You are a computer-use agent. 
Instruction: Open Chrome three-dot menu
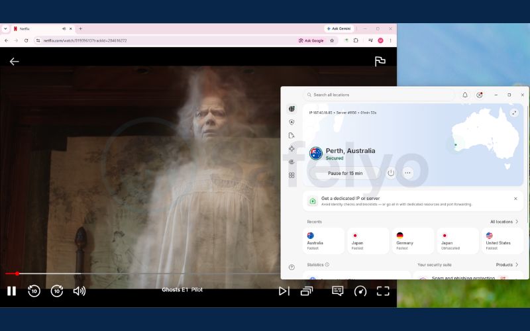coord(390,40)
